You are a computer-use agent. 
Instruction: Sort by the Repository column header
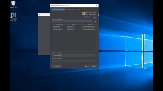(60, 25)
